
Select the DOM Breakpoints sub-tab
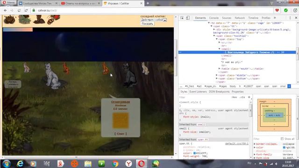coord(219,91)
